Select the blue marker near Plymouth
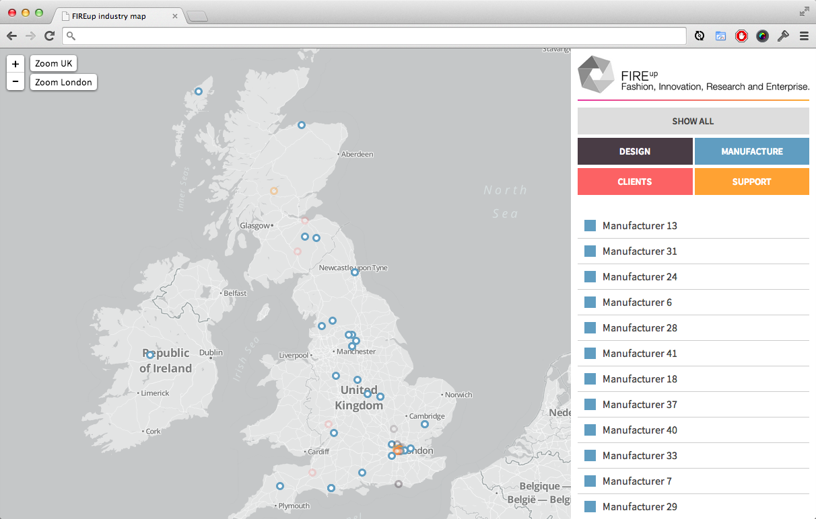Screen dimensions: 816x519 coord(280,486)
